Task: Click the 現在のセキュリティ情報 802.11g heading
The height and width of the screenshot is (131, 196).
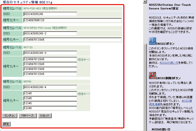Action: (x=27, y=2)
